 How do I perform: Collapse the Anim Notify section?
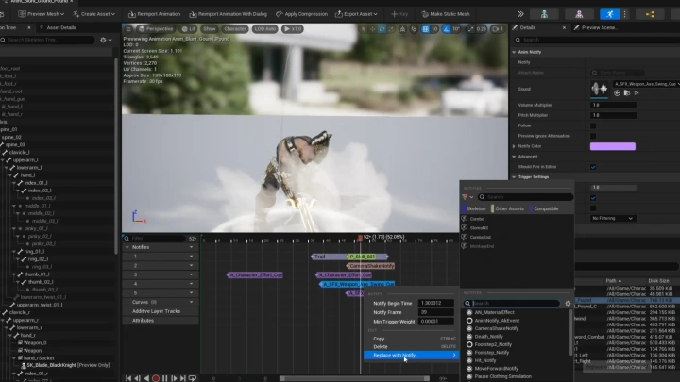514,52
